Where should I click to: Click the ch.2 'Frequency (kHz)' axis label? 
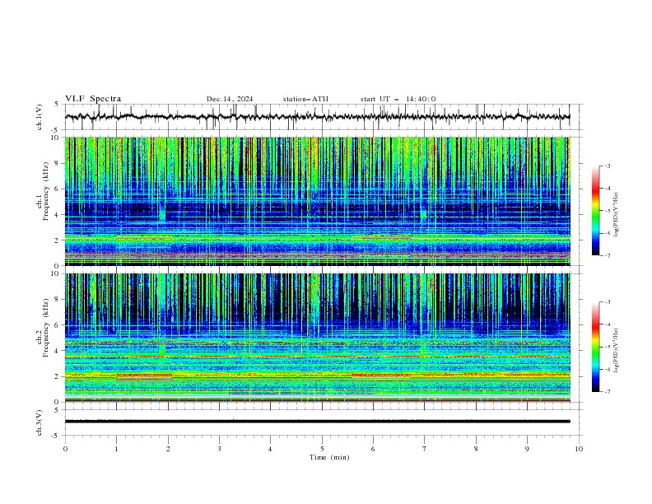pyautogui.click(x=45, y=327)
